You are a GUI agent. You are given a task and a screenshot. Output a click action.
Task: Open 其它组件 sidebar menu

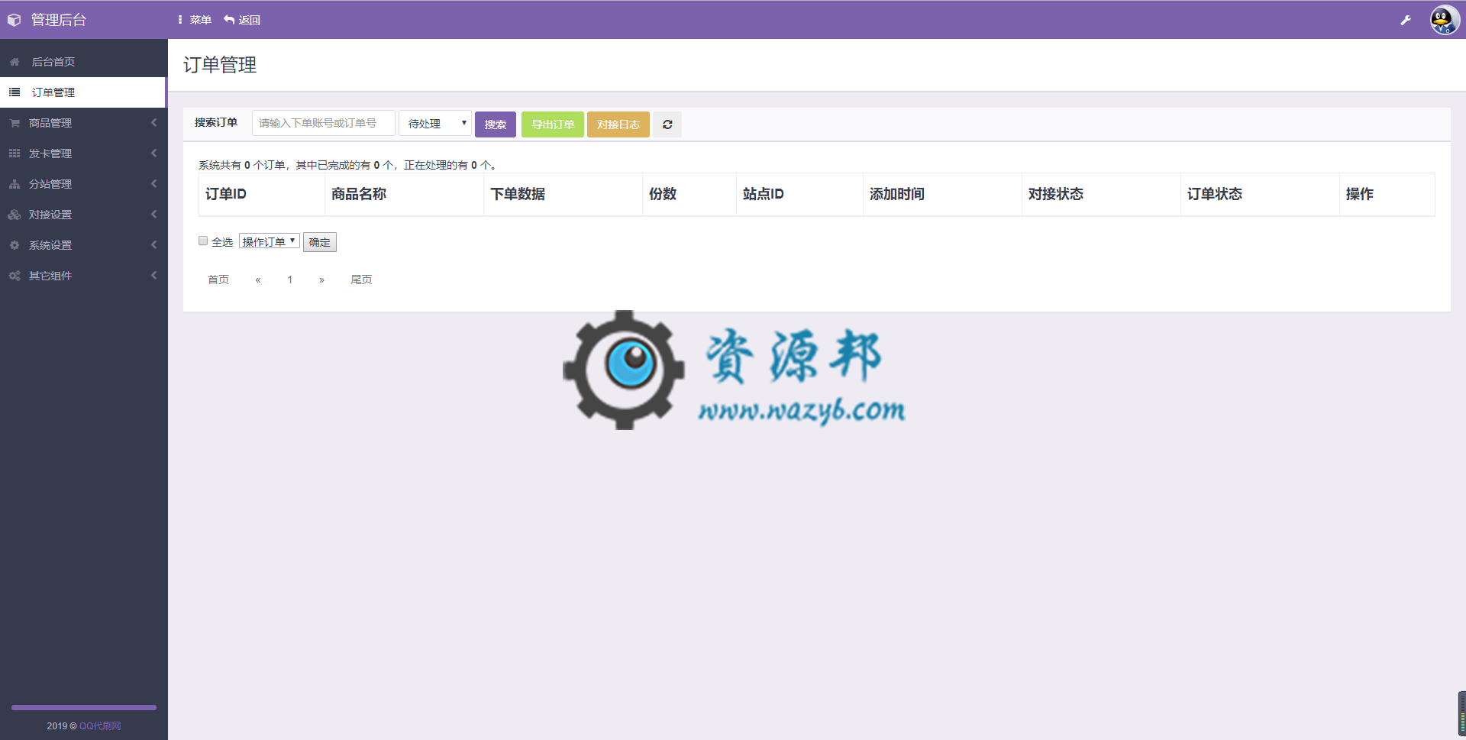(x=83, y=276)
